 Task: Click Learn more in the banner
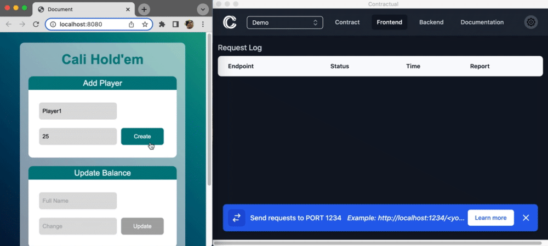(490, 218)
